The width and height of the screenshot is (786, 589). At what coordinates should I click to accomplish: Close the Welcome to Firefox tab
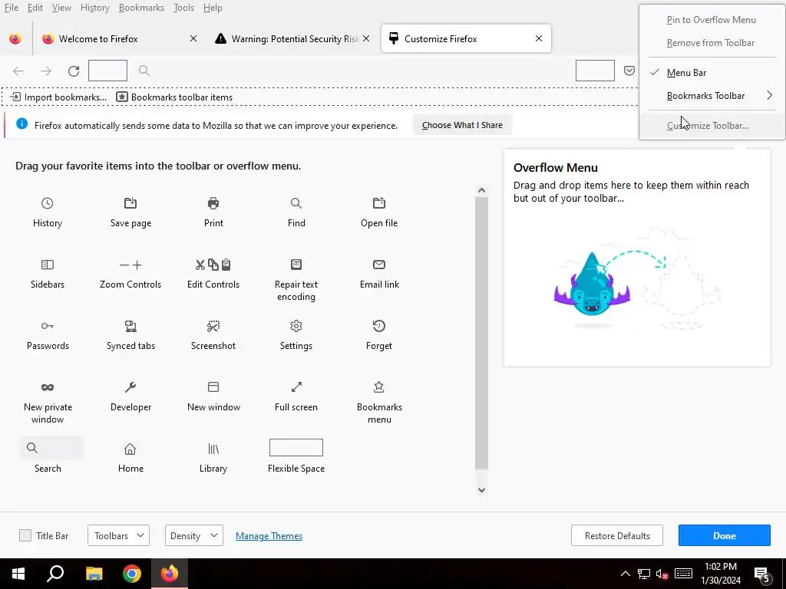193,38
